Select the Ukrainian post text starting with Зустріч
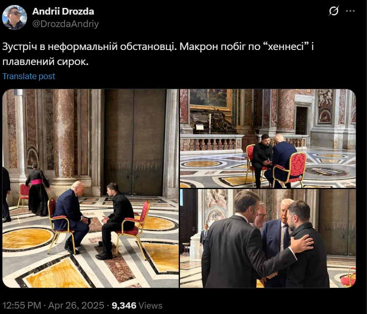This screenshot has width=367, height=314. [158, 54]
